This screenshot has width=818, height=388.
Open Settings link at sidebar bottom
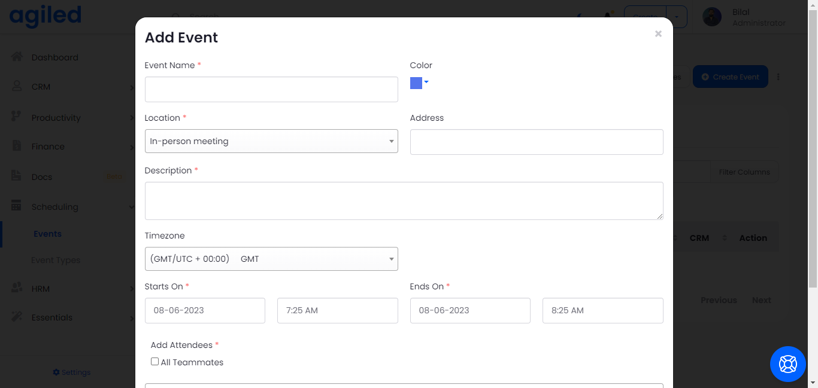coord(71,372)
